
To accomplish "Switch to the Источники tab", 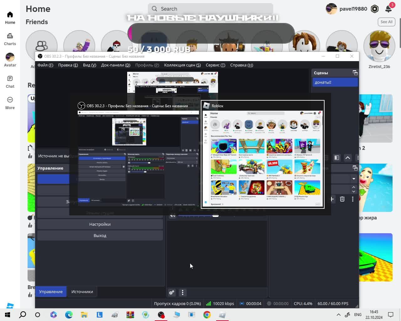I will tap(82, 292).
